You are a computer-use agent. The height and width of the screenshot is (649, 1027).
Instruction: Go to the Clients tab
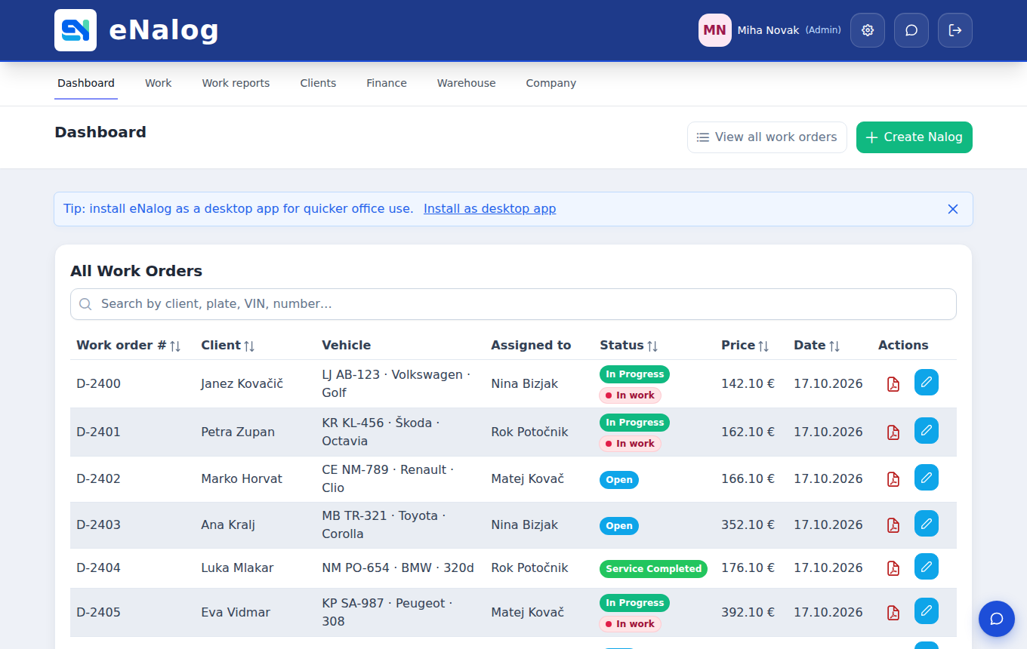tap(318, 83)
